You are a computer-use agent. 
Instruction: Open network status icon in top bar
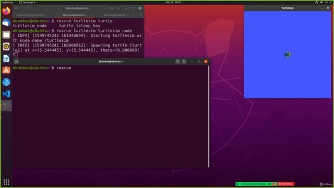[317, 2]
